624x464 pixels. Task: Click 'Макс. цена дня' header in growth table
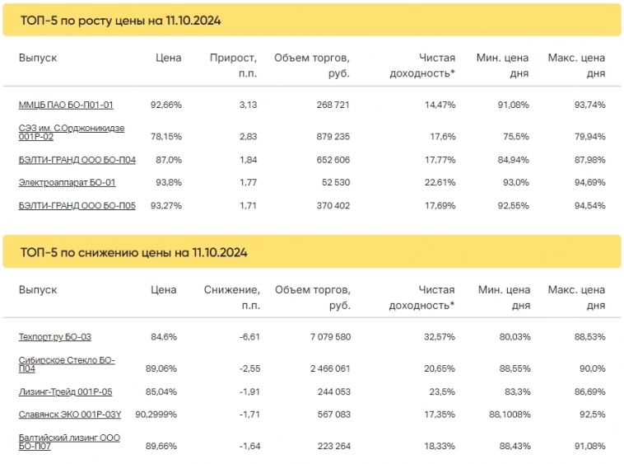(576, 65)
